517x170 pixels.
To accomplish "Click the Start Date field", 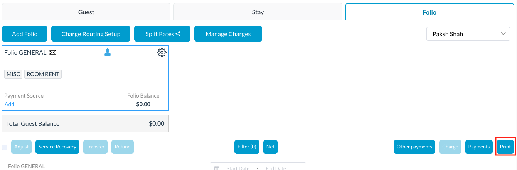I will click(x=237, y=168).
